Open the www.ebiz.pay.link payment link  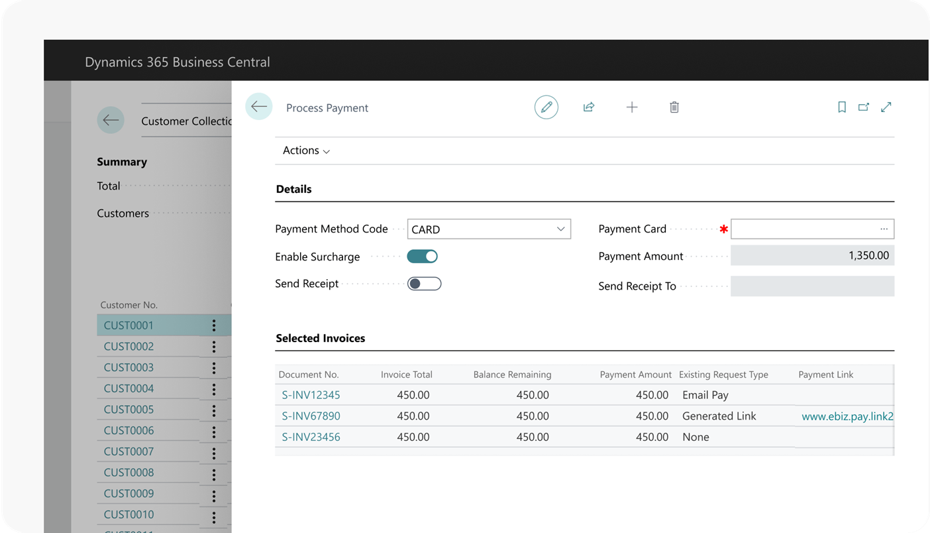[x=847, y=416]
